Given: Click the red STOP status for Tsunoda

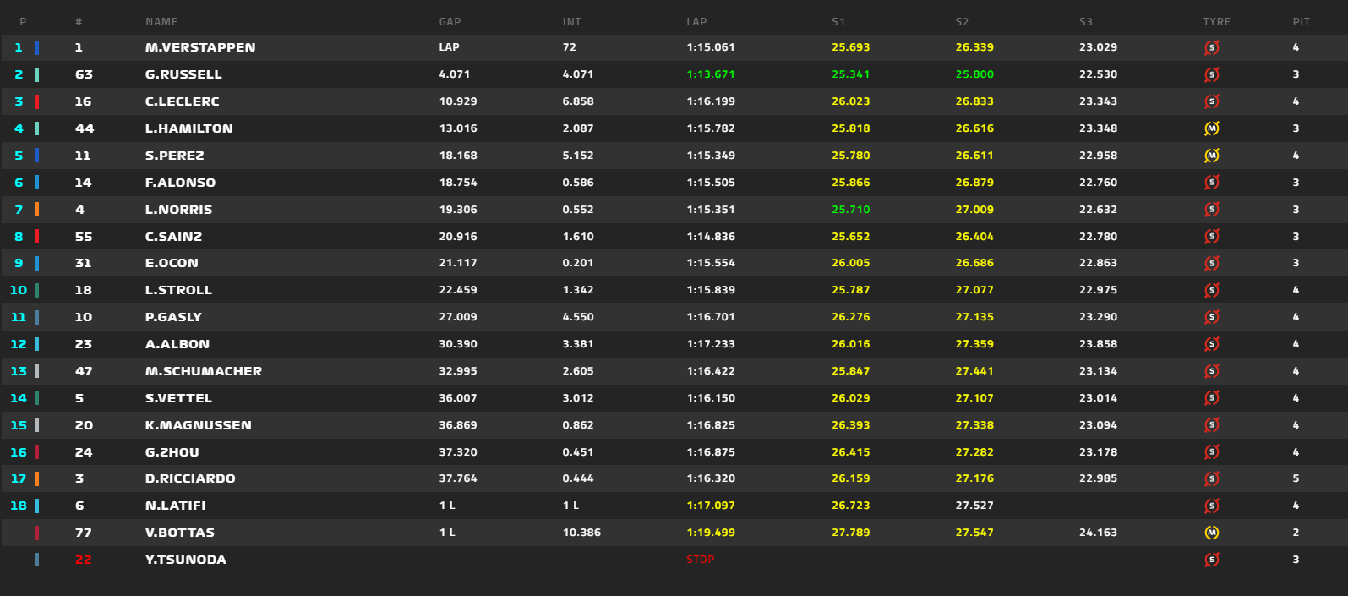Looking at the screenshot, I should pos(701,560).
